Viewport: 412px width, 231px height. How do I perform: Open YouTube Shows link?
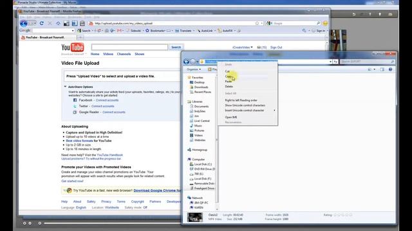pos(139,54)
